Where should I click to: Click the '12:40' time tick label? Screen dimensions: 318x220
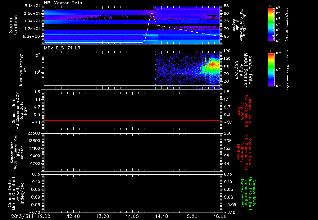[x=73, y=216]
